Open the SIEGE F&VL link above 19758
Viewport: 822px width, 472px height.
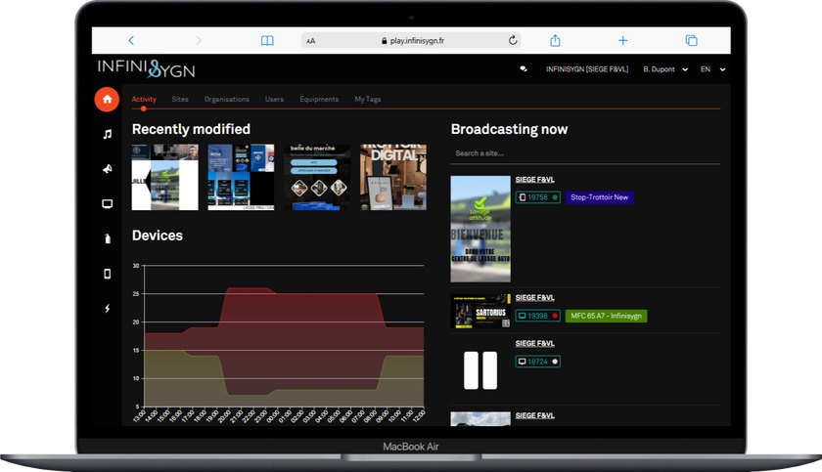(x=534, y=180)
